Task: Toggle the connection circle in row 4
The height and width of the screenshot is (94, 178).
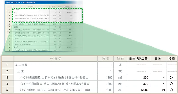Action: [171, 84]
